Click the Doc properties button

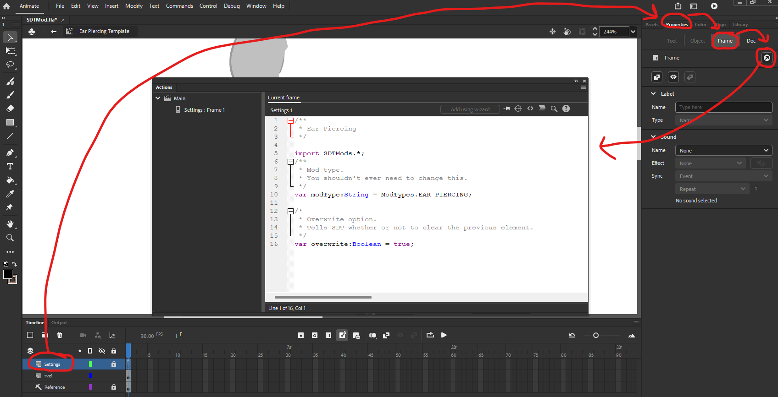tap(751, 41)
